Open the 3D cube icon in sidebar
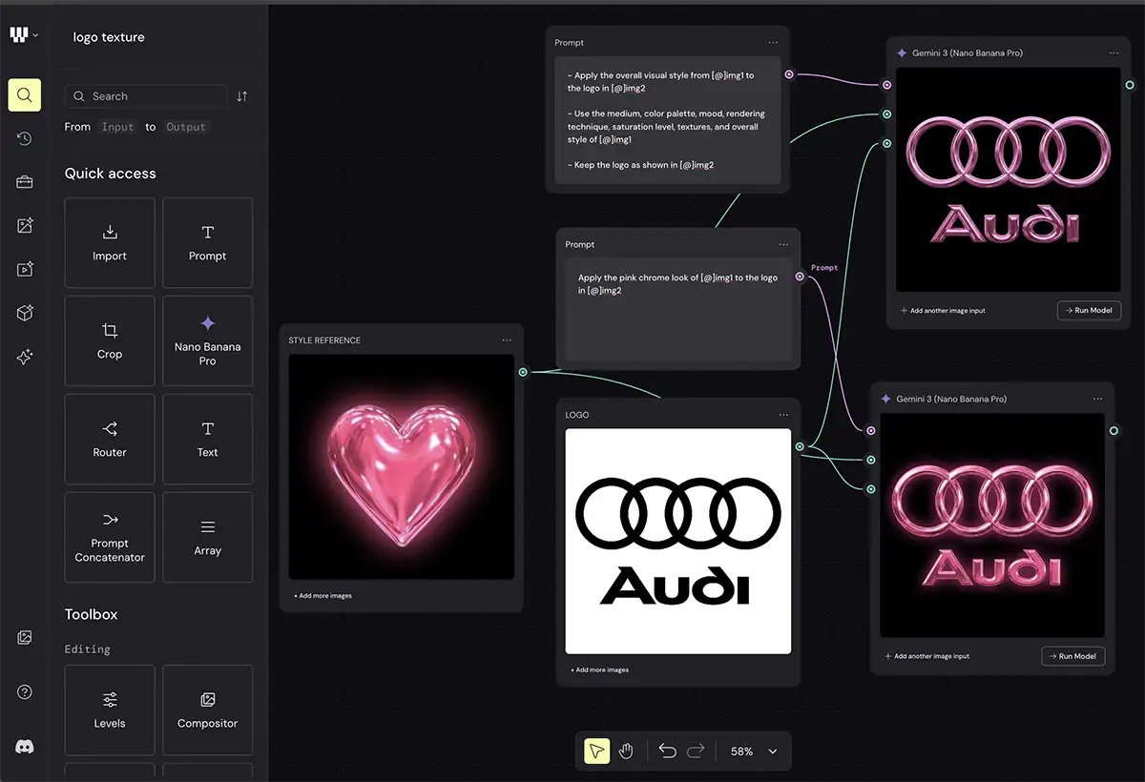Image resolution: width=1145 pixels, height=782 pixels. point(25,313)
